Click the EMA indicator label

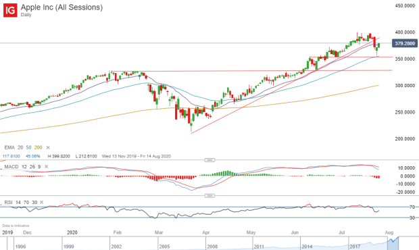click(9, 147)
